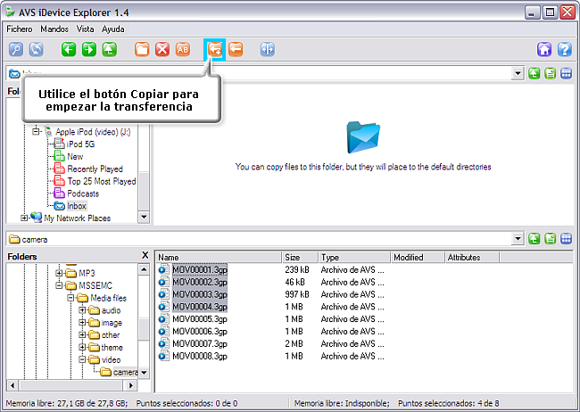Click upper tree scrollbar down arrow

tap(144, 217)
